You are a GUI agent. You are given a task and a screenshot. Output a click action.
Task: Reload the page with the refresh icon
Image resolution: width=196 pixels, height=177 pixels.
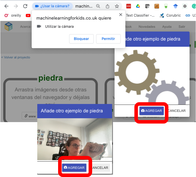[25, 6]
